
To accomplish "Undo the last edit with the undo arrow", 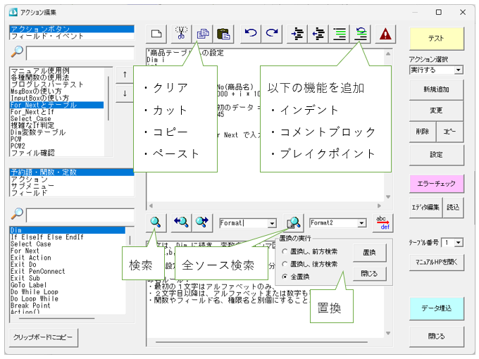I will (x=249, y=33).
